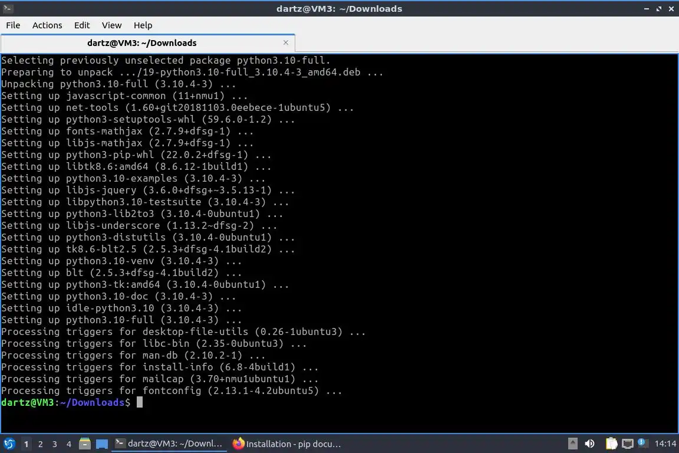Maximize the terminal window
Viewport: 679px width, 453px height.
pos(658,9)
